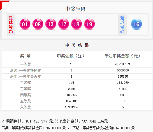This screenshot has width=153, height=132.
Task: Click the 中奖号码 heading
Action: point(75,9)
